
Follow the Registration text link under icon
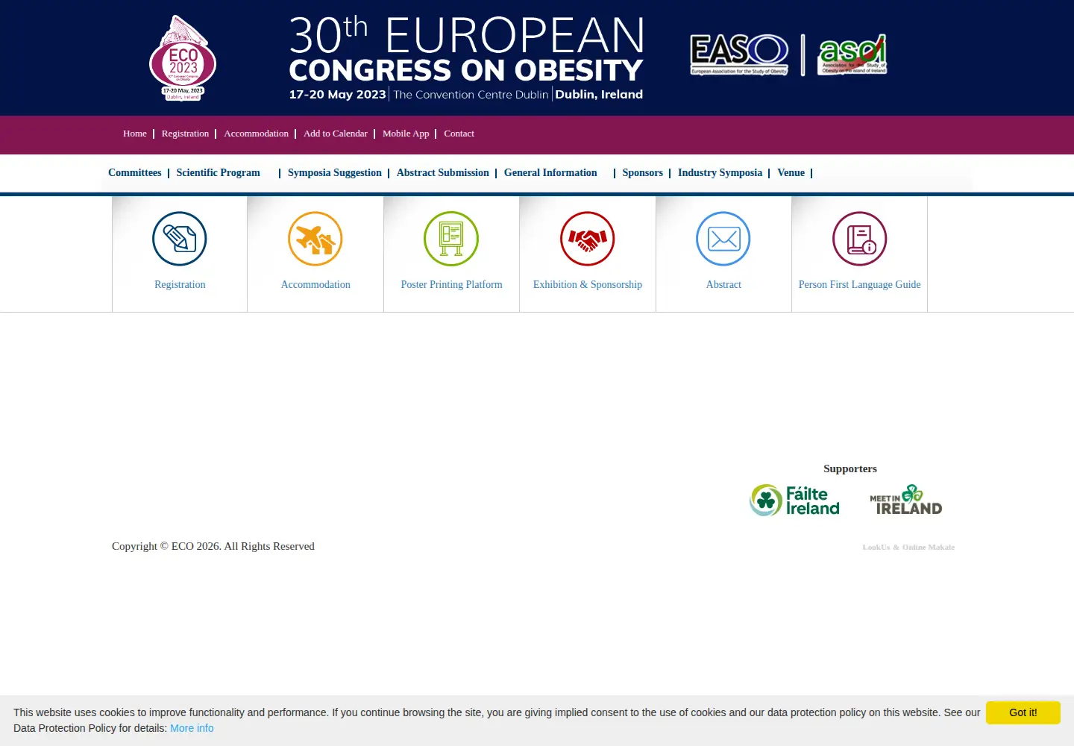click(x=180, y=284)
